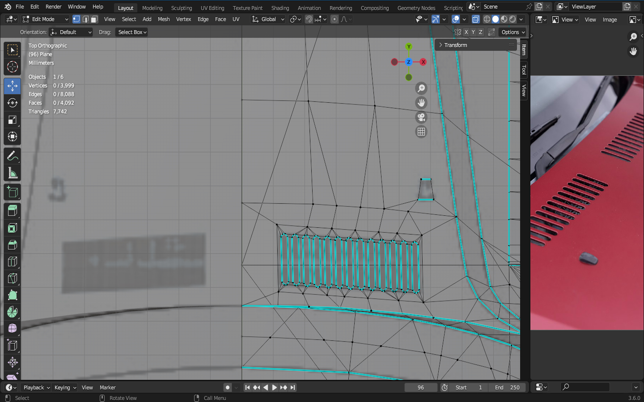Toggle viewport overlays
The height and width of the screenshot is (402, 644).
pyautogui.click(x=456, y=19)
